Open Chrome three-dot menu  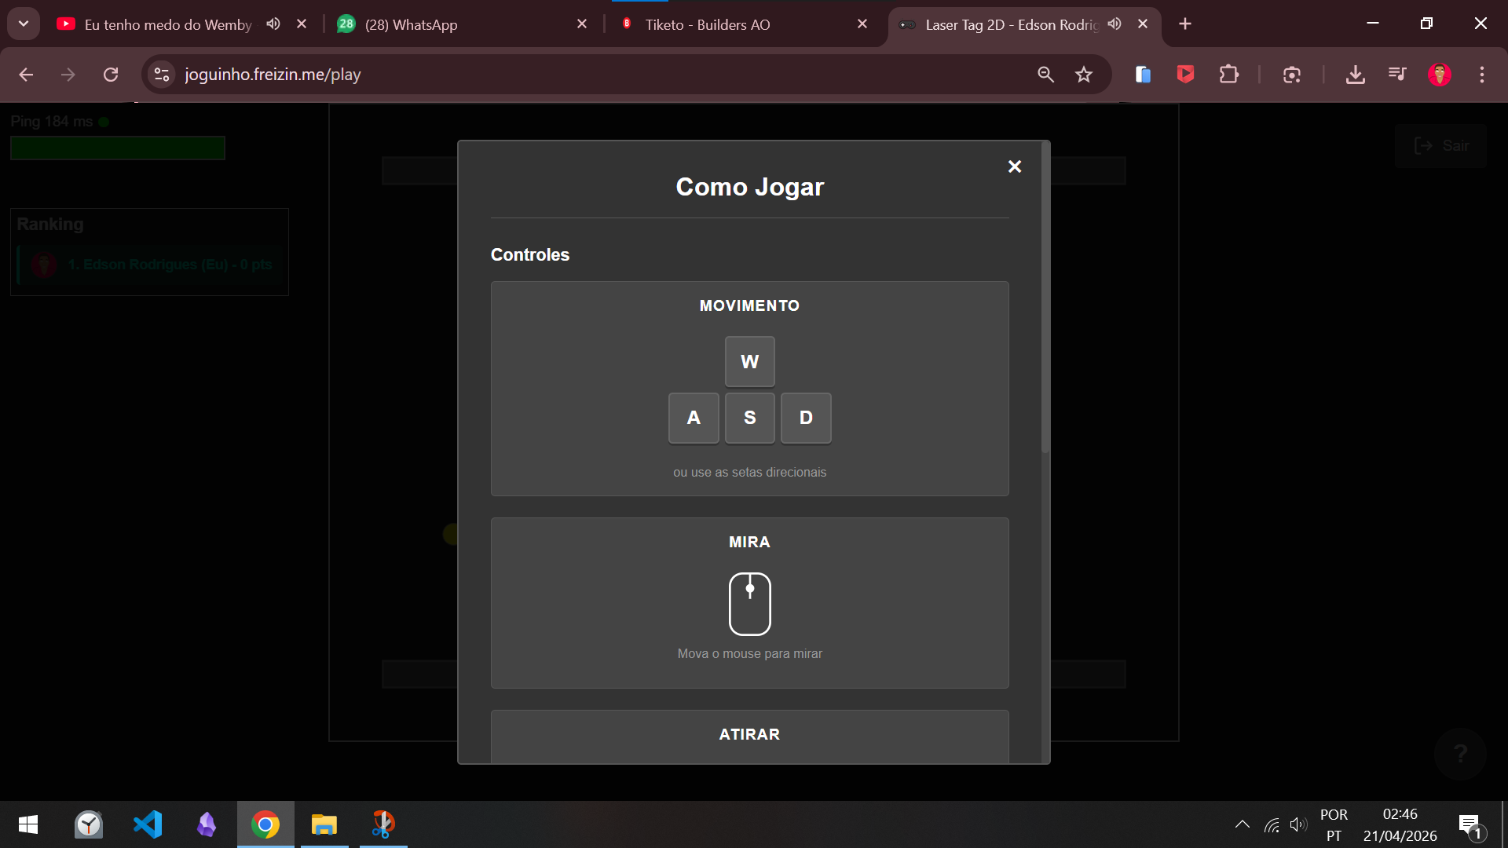click(1481, 75)
